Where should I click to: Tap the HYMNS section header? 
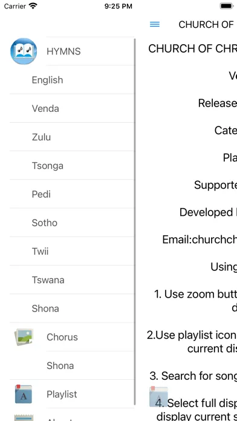(63, 51)
